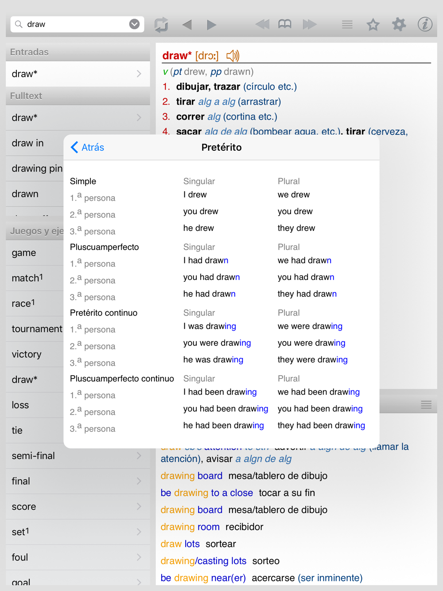Expand the foul row chevron
443x591 pixels.
tap(139, 557)
